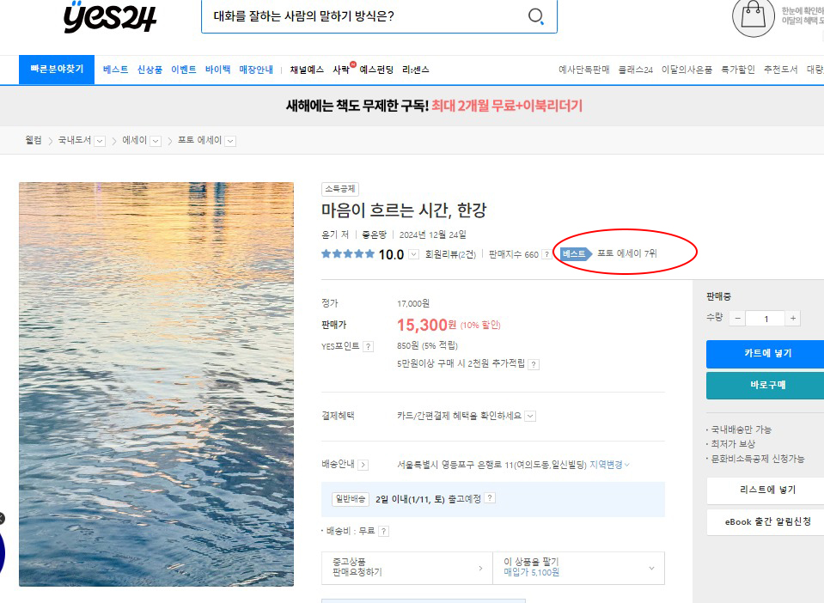Viewport: 824px width, 603px height.
Task: Click the search magnifier icon
Action: (x=535, y=16)
